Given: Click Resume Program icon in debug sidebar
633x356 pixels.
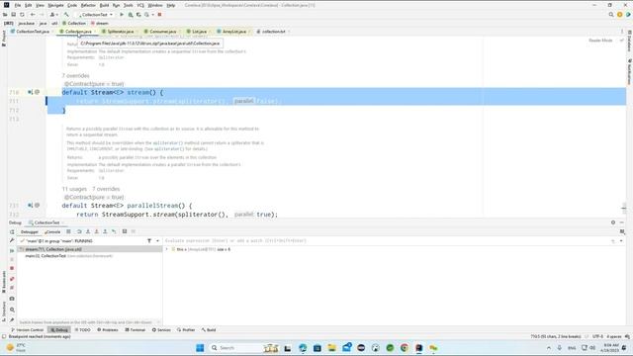Looking at the screenshot, I should click(x=12, y=250).
